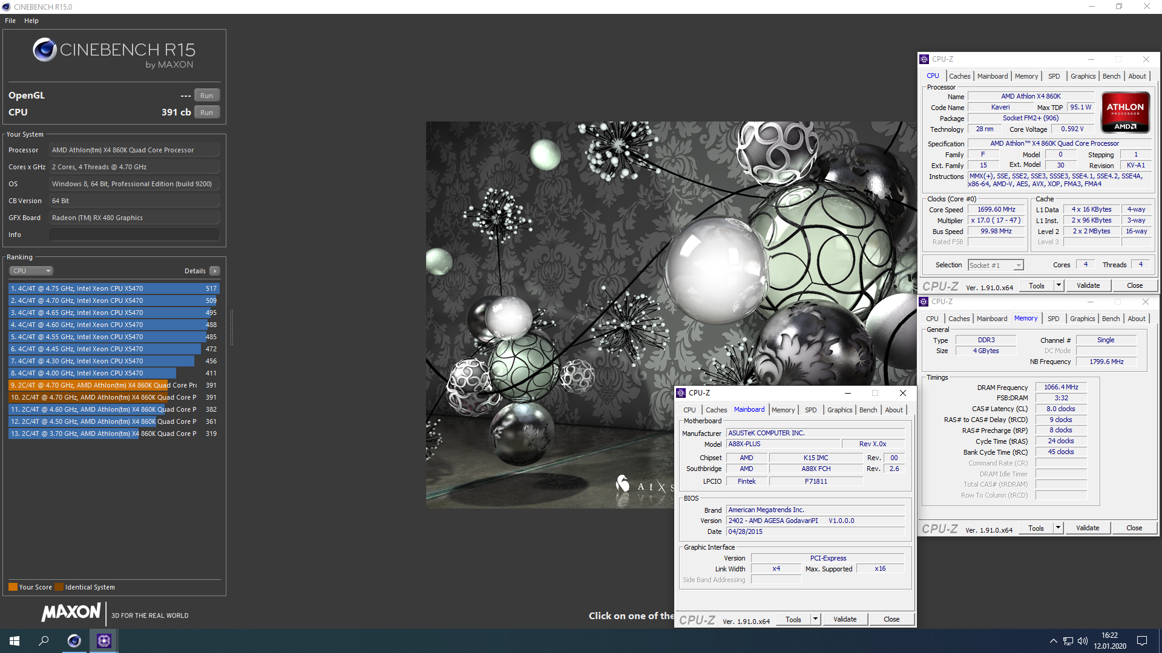Image resolution: width=1162 pixels, height=653 pixels.
Task: Click the Rev X.0x model revision field
Action: tap(873, 444)
